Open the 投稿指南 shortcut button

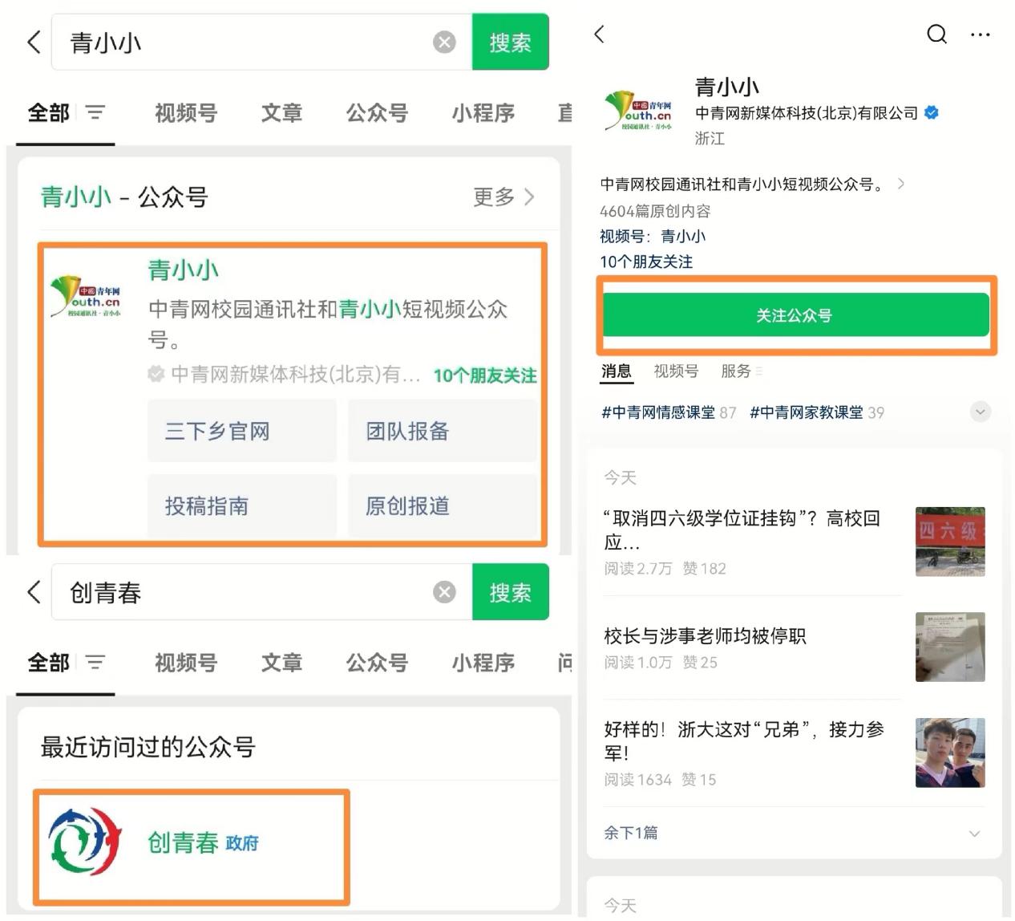[x=241, y=506]
